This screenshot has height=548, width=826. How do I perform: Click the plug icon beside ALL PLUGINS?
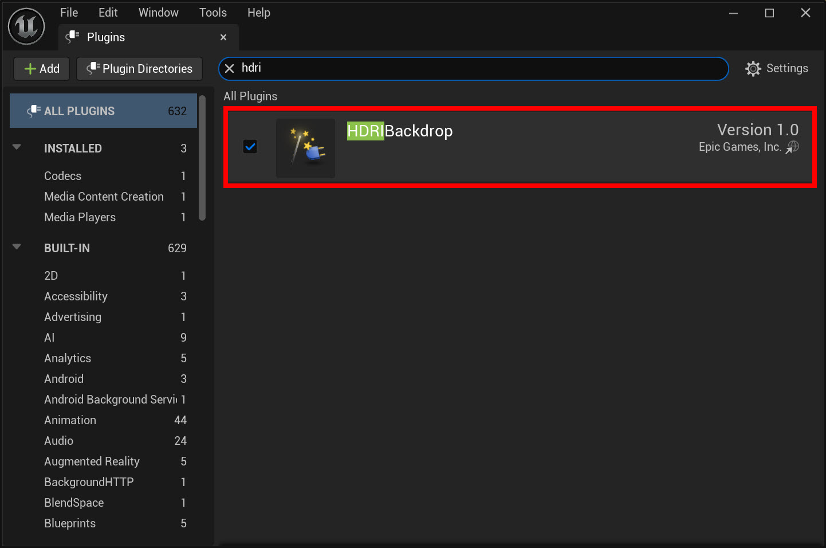(x=34, y=111)
